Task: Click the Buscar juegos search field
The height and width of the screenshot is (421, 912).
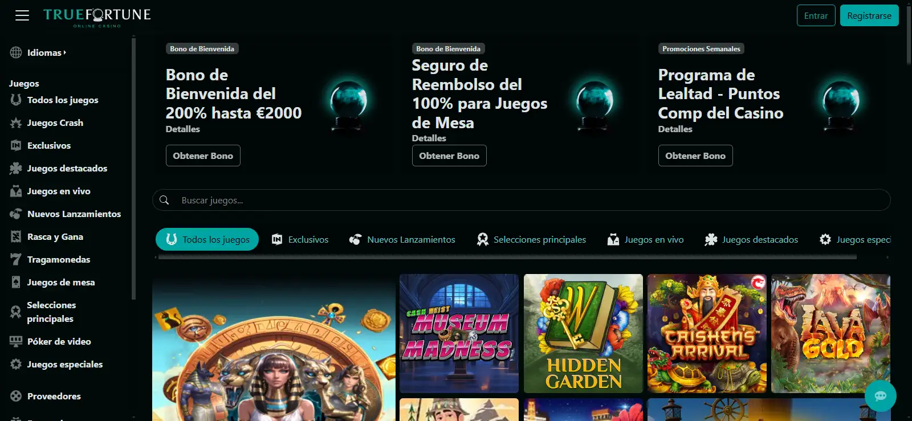Action: [521, 200]
